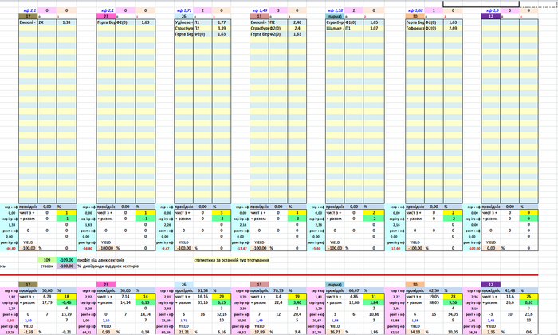
Task: Select the YIELD value '21,21'
Action: [184, 332]
